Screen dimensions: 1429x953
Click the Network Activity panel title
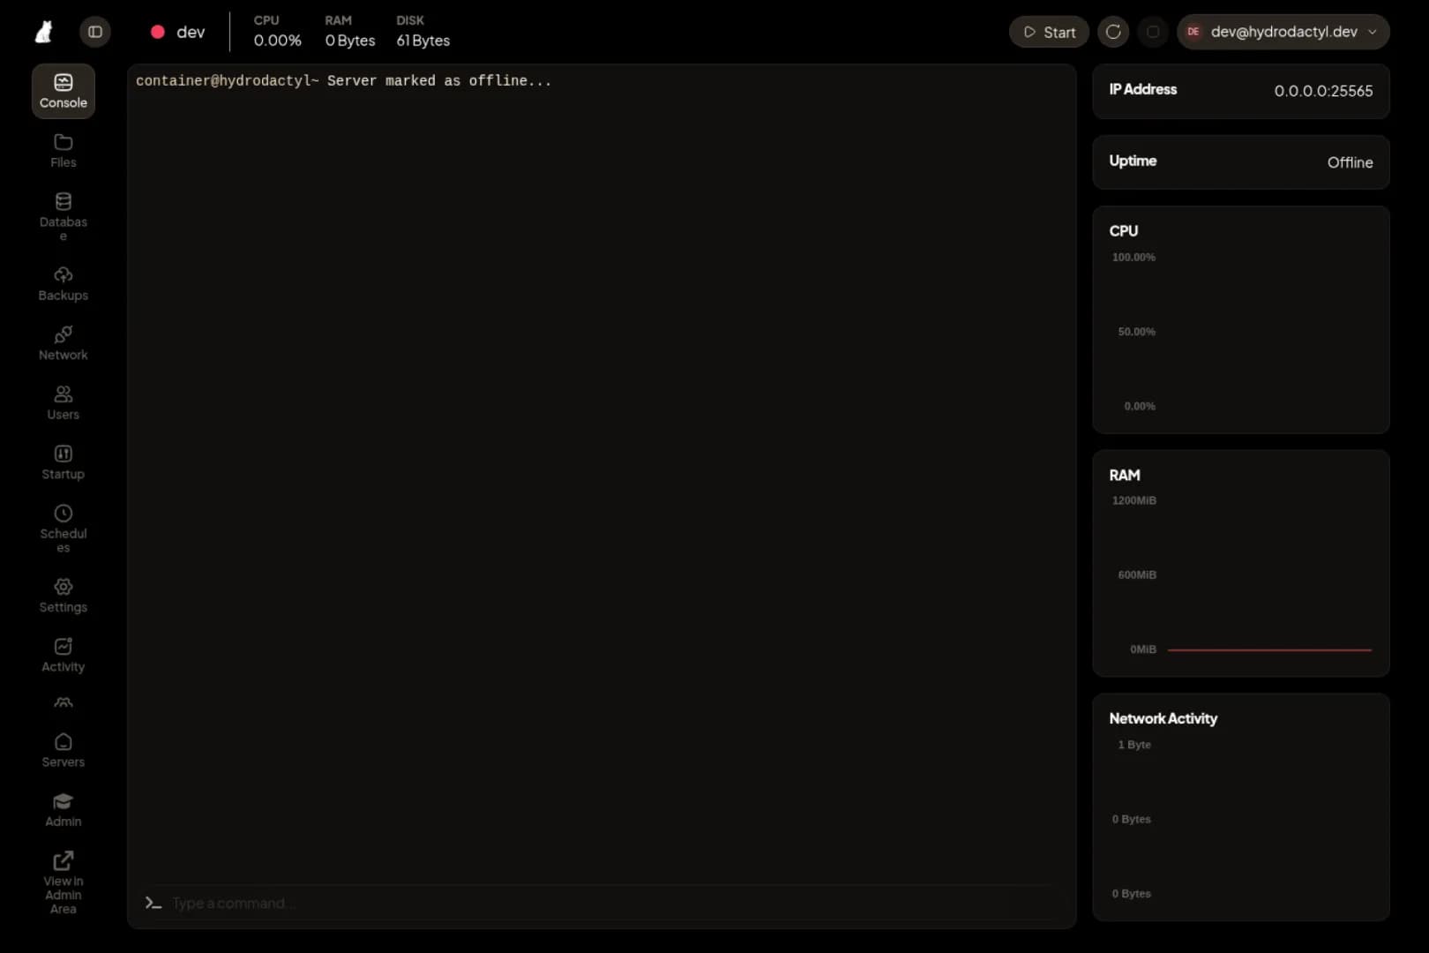(x=1163, y=718)
